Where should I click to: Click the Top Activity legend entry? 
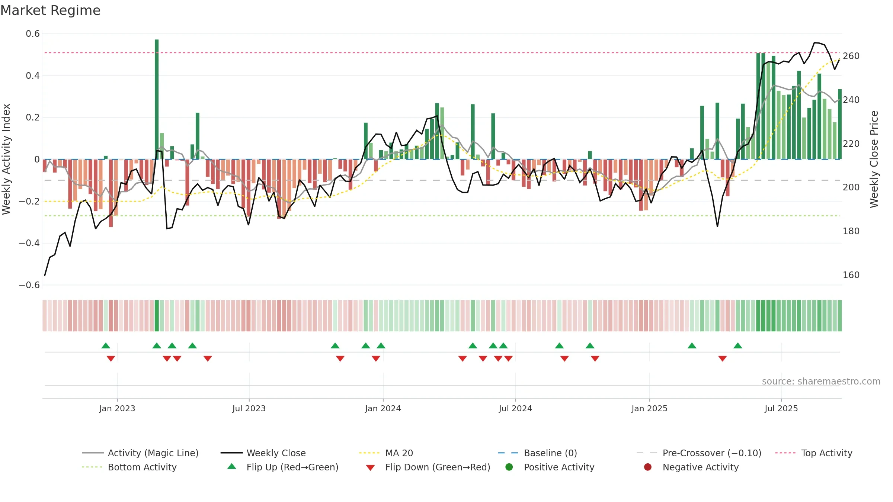pos(814,453)
